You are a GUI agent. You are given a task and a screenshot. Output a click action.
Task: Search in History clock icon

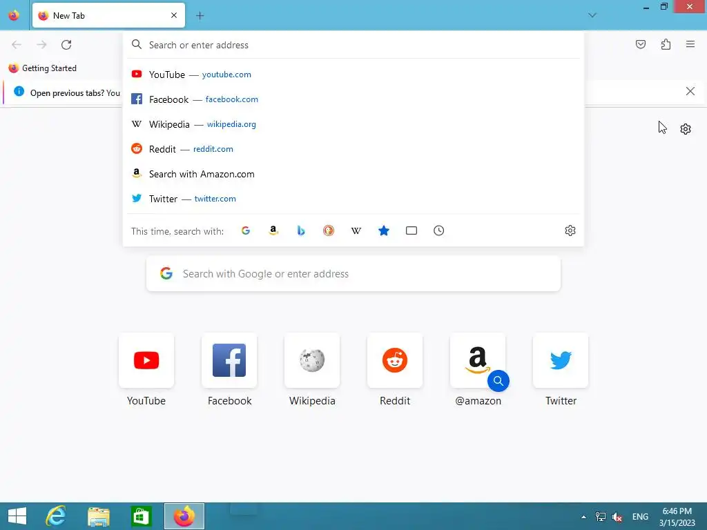pyautogui.click(x=438, y=230)
